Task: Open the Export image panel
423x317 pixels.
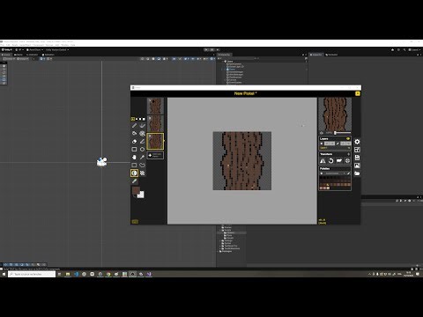Action: (357, 166)
